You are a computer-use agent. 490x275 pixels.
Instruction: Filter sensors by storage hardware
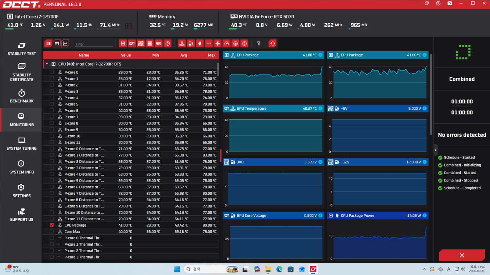pos(149,44)
